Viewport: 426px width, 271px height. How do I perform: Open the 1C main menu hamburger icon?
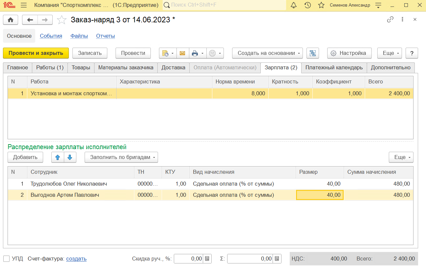coord(24,5)
